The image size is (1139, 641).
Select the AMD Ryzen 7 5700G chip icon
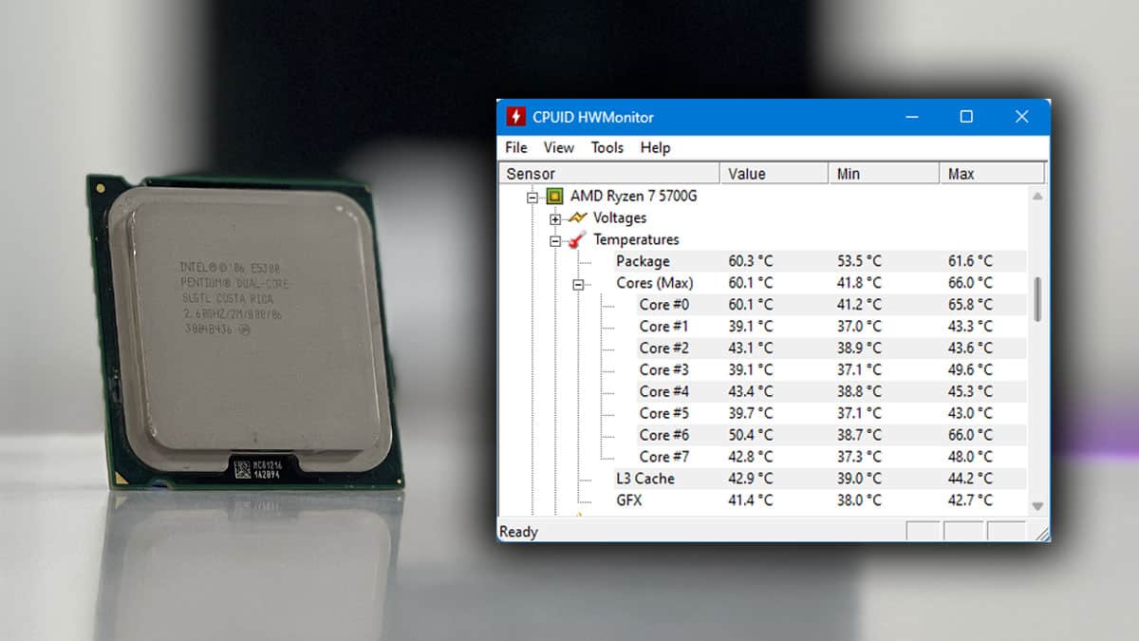click(553, 197)
